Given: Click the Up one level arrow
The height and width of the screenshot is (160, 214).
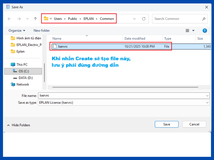Looking at the screenshot, I should [x=35, y=19].
